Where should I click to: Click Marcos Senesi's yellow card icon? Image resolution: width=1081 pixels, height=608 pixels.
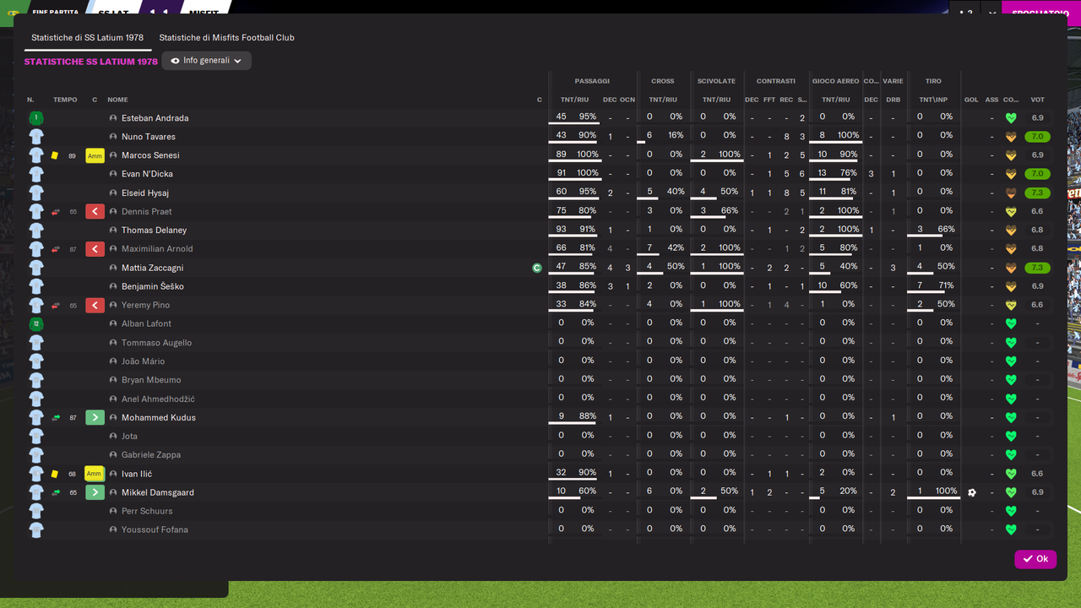(x=55, y=155)
